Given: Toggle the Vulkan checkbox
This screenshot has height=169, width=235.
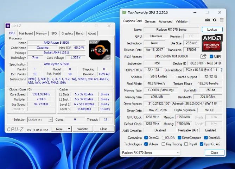Looking at the screenshot, I should (x=146, y=144).
